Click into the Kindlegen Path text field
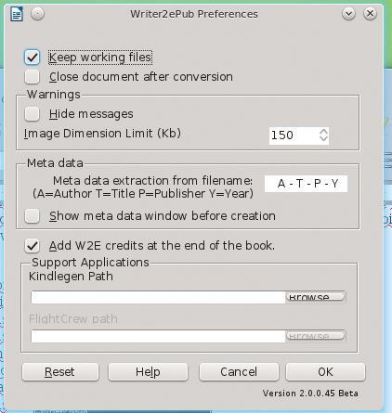392x413 pixels. click(x=158, y=297)
